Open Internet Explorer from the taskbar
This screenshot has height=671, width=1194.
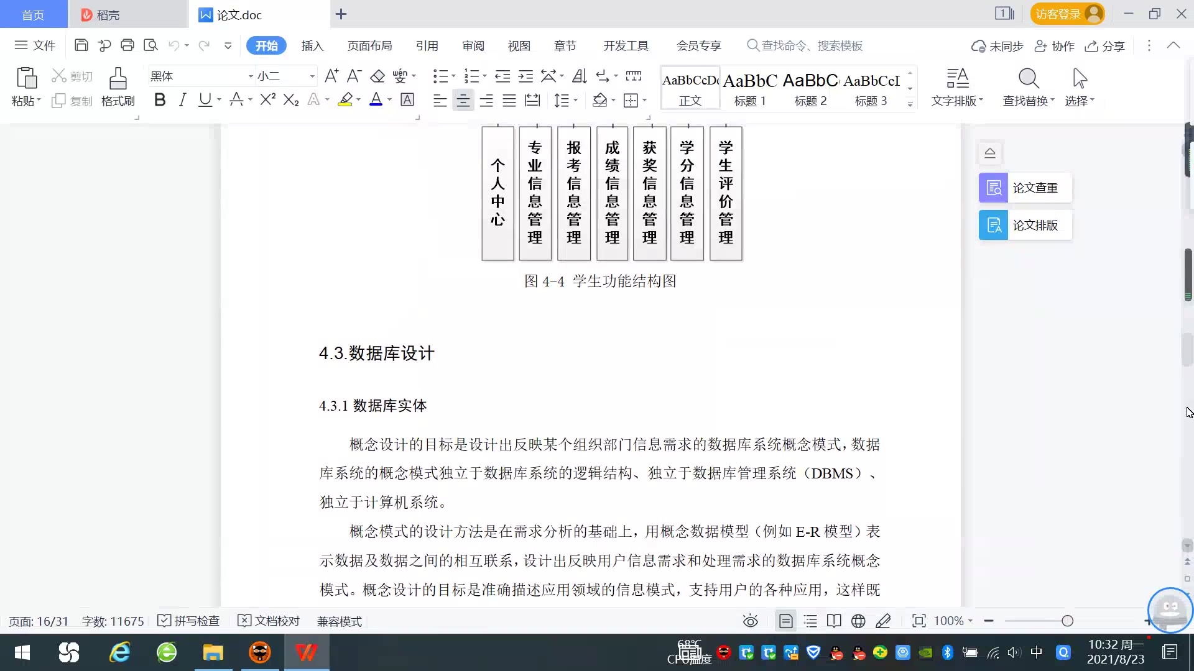119,652
